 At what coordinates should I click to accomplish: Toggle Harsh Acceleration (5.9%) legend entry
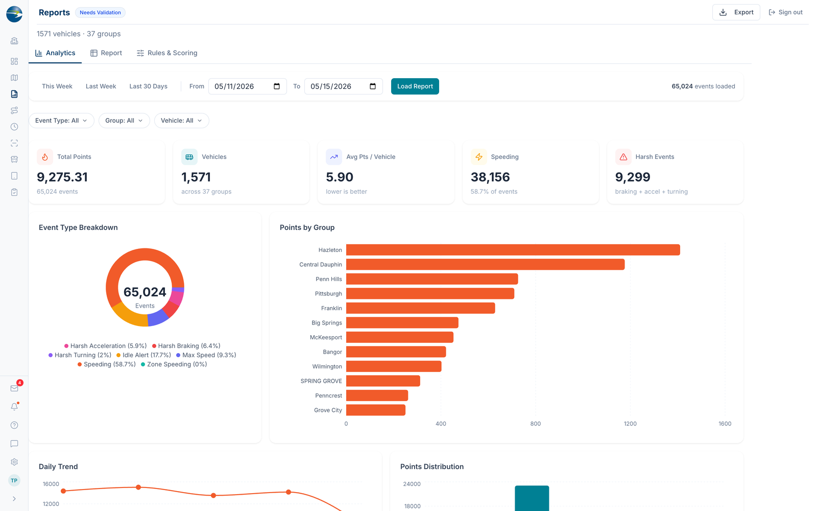(x=106, y=346)
